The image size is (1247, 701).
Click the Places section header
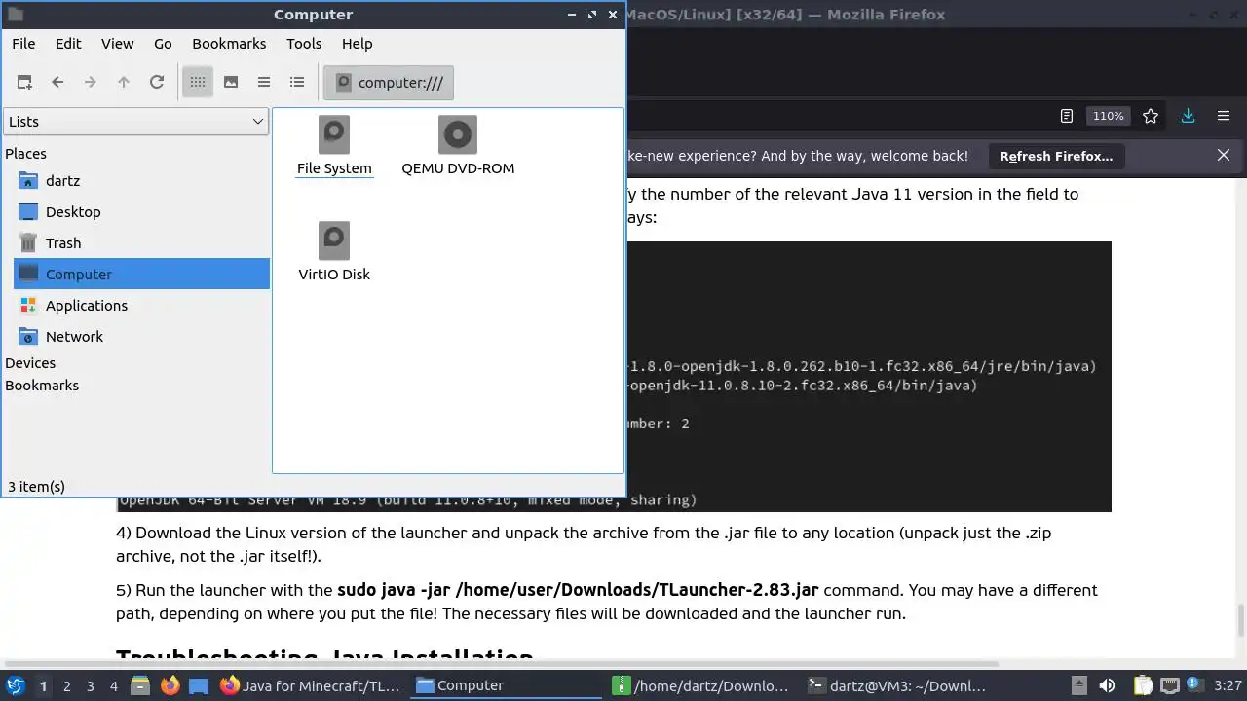point(25,153)
